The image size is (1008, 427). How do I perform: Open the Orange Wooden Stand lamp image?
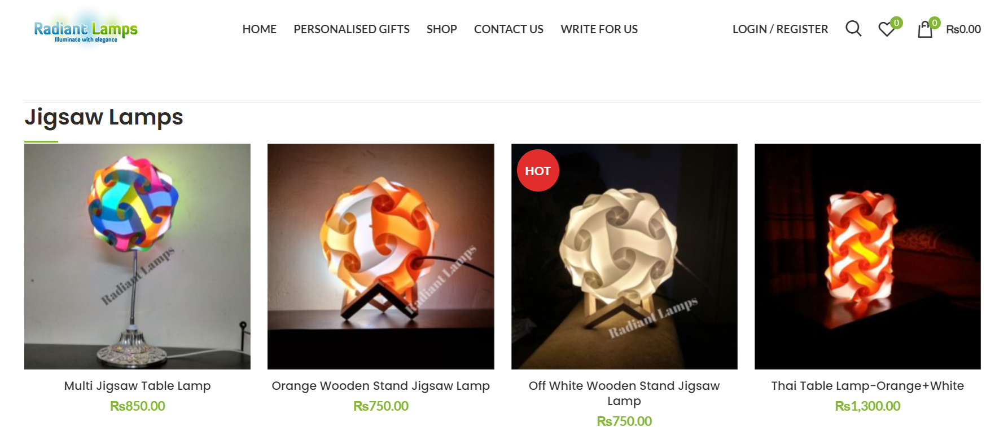click(x=381, y=257)
